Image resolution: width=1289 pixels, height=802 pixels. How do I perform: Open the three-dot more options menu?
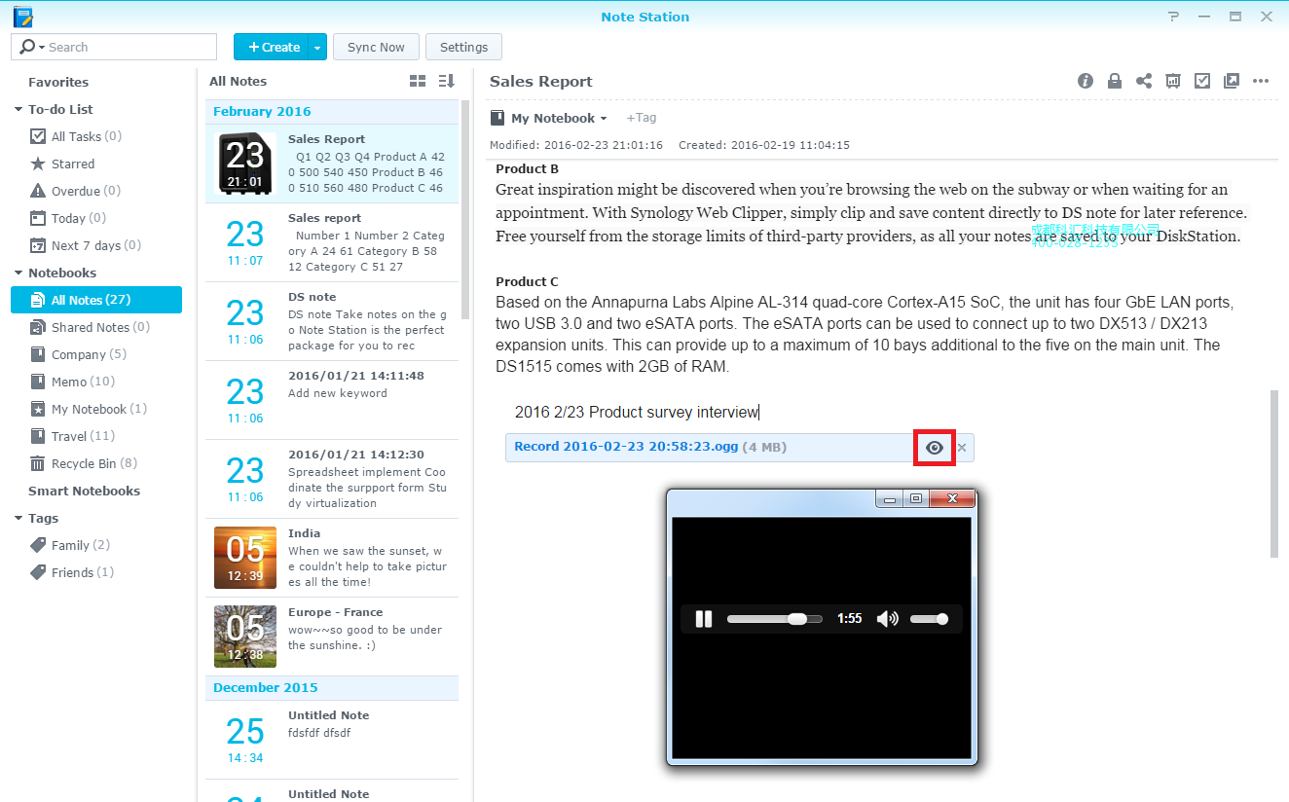pos(1261,82)
